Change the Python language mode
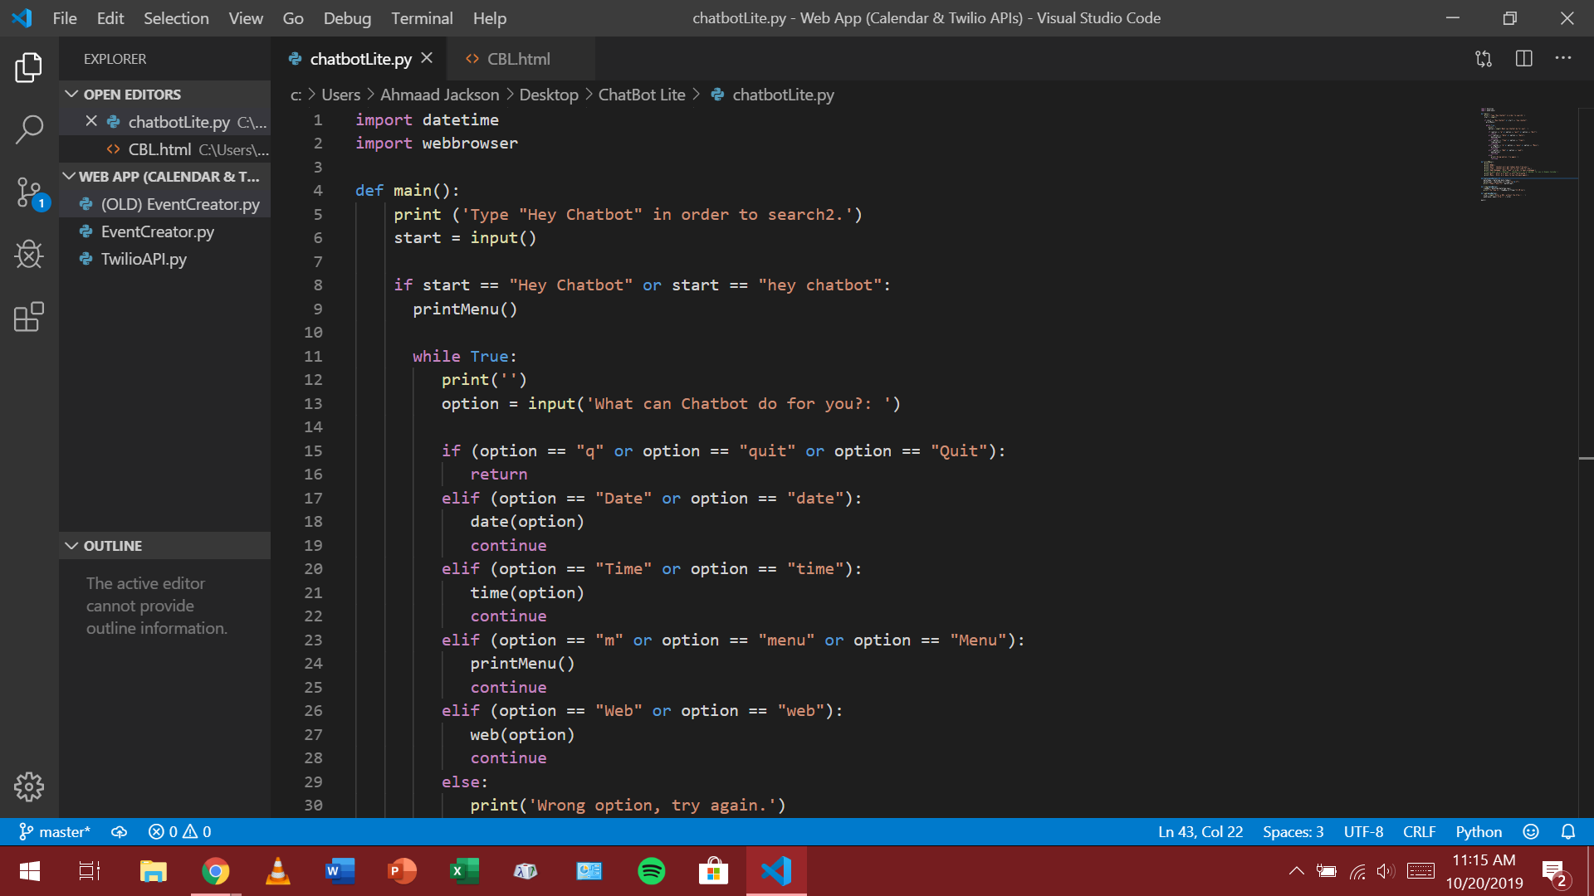 [x=1478, y=831]
